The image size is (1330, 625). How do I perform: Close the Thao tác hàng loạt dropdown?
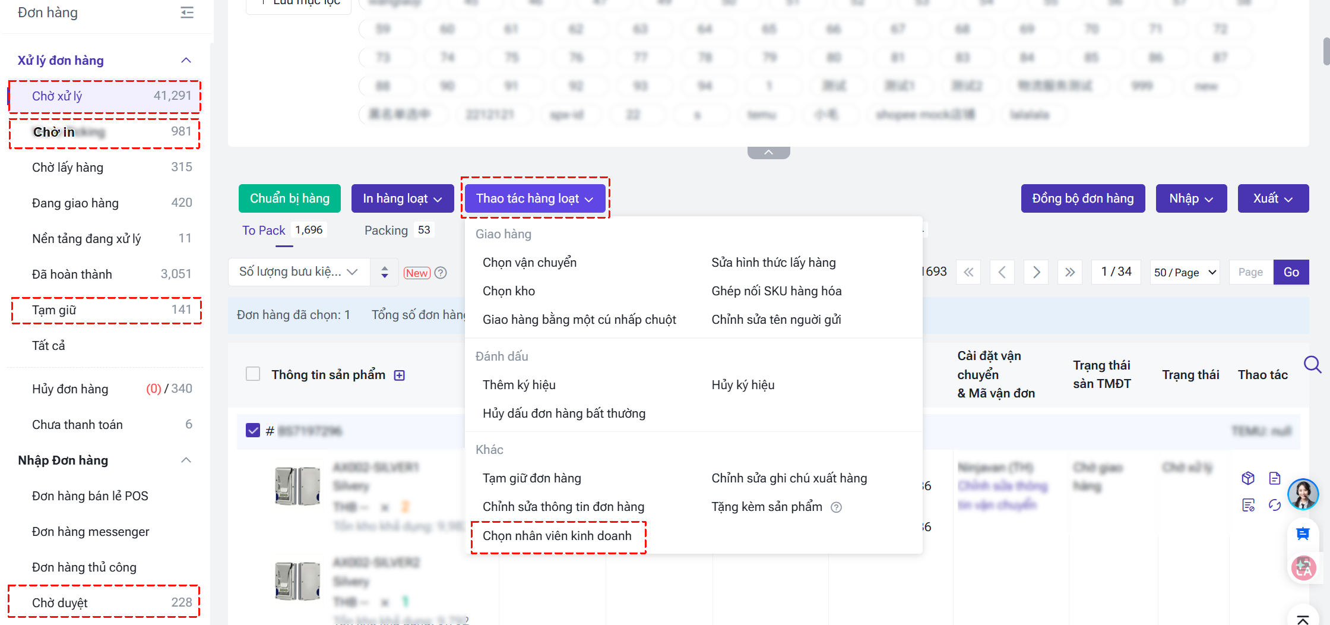click(535, 198)
